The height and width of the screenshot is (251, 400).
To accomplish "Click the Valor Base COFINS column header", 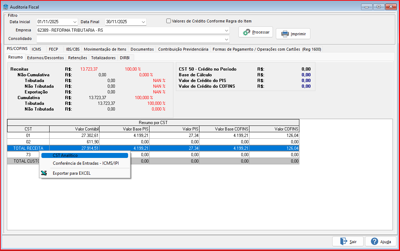I will coord(224,129).
